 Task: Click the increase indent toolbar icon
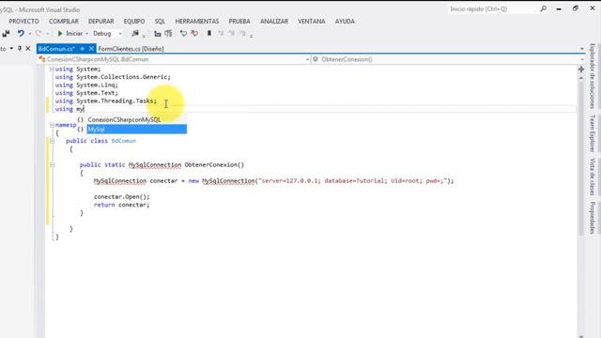click(x=168, y=34)
